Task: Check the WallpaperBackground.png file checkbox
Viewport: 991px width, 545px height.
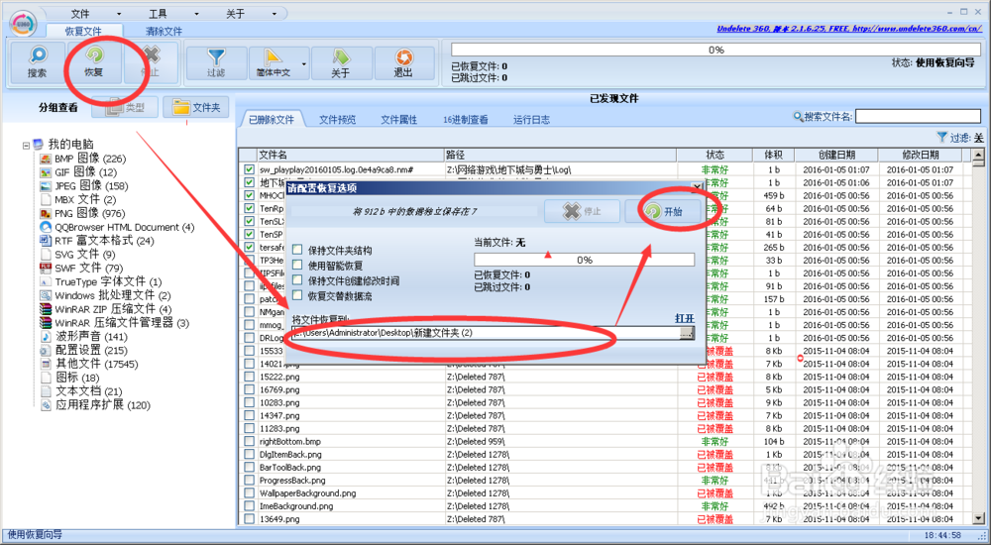Action: (249, 493)
